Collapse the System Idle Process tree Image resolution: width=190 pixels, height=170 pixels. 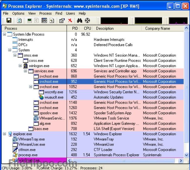[4, 34]
